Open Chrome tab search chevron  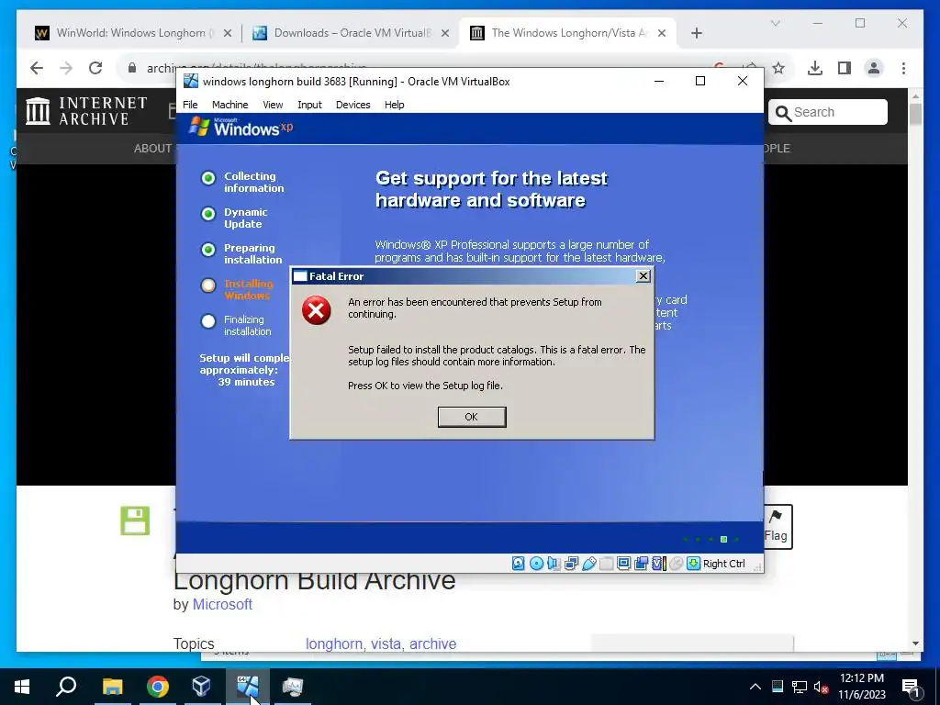point(775,23)
